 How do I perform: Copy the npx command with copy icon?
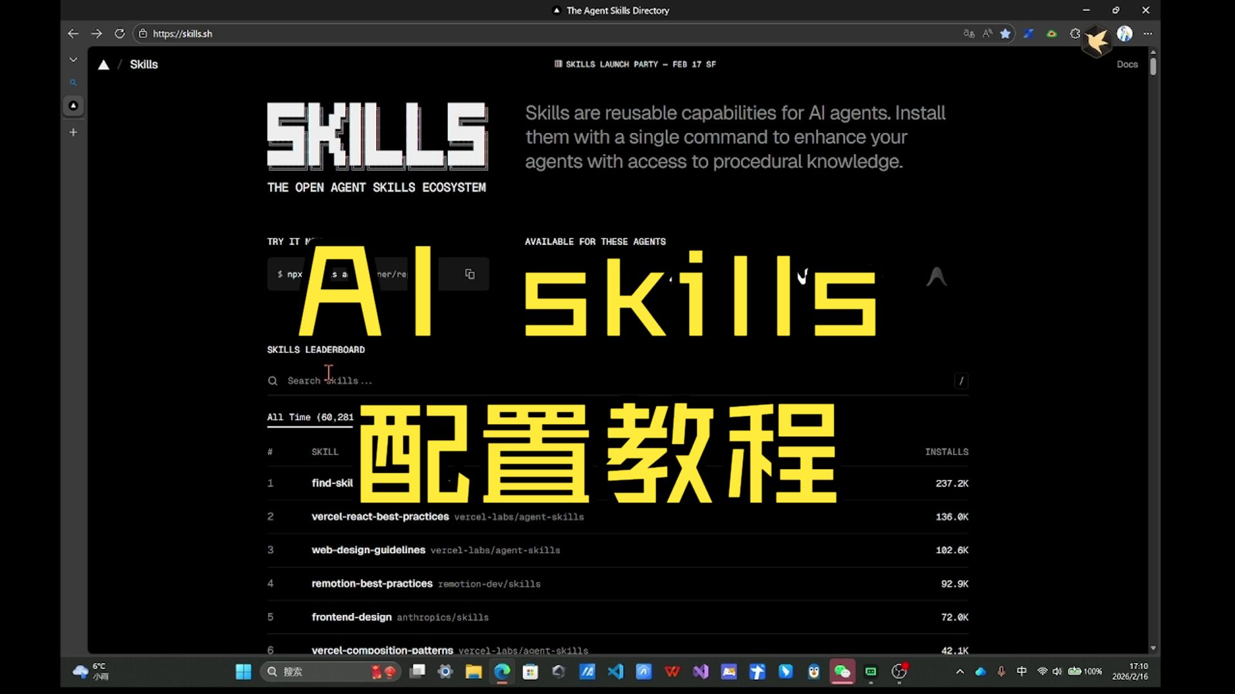click(470, 274)
